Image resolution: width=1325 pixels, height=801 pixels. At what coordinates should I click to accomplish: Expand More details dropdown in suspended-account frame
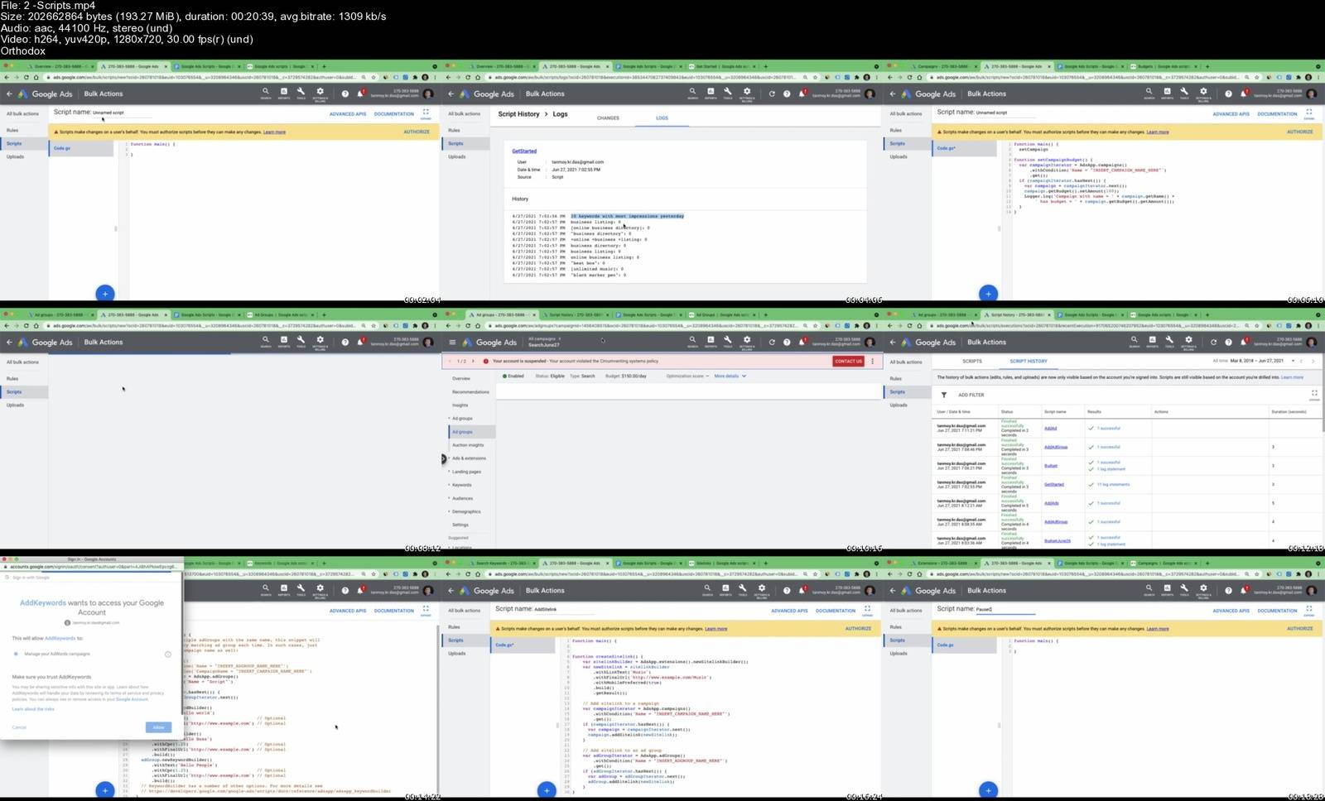point(730,376)
